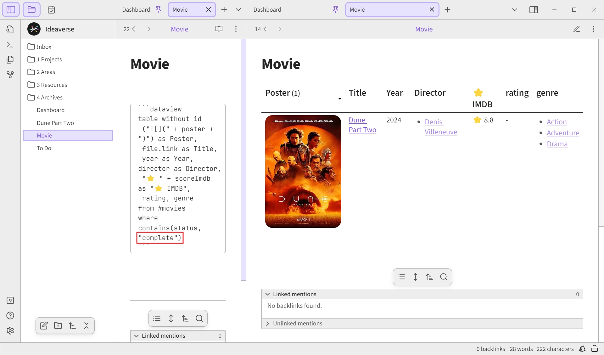The image size is (604, 355).
Task: Click the Dune poster thumbnail
Action: coord(303,172)
